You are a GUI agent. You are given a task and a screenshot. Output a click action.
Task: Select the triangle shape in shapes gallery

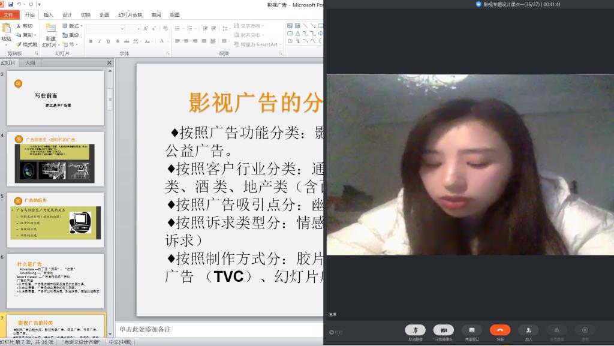click(297, 33)
